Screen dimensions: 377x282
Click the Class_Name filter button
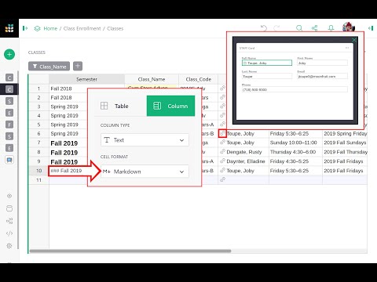click(x=49, y=67)
